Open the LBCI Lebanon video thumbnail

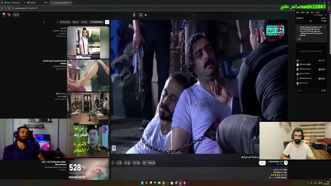click(88, 108)
